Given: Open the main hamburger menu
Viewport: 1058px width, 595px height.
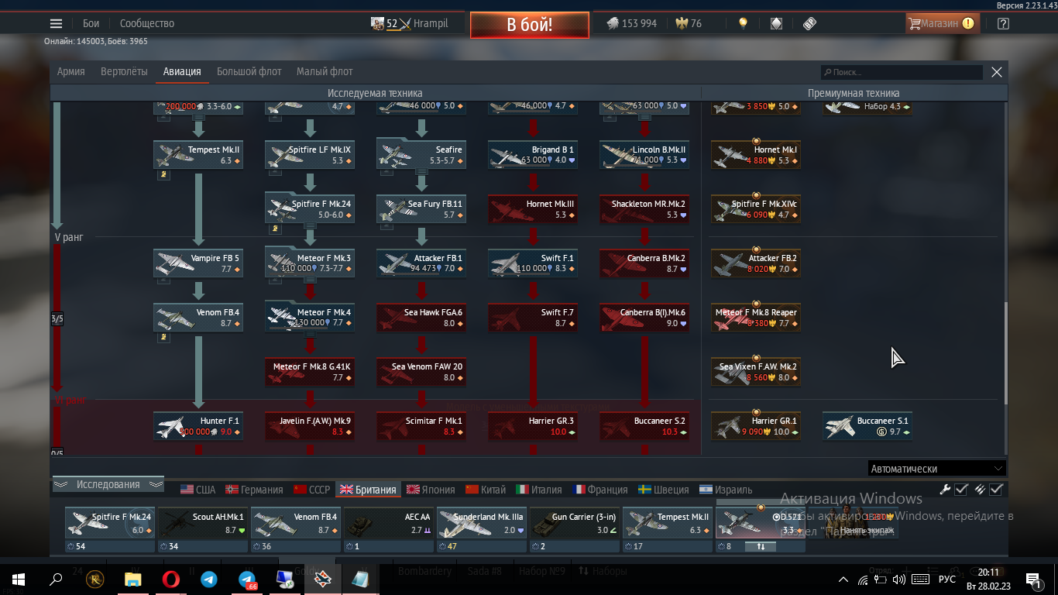Looking at the screenshot, I should tap(56, 23).
